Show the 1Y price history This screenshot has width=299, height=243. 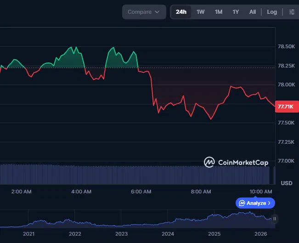(x=236, y=12)
